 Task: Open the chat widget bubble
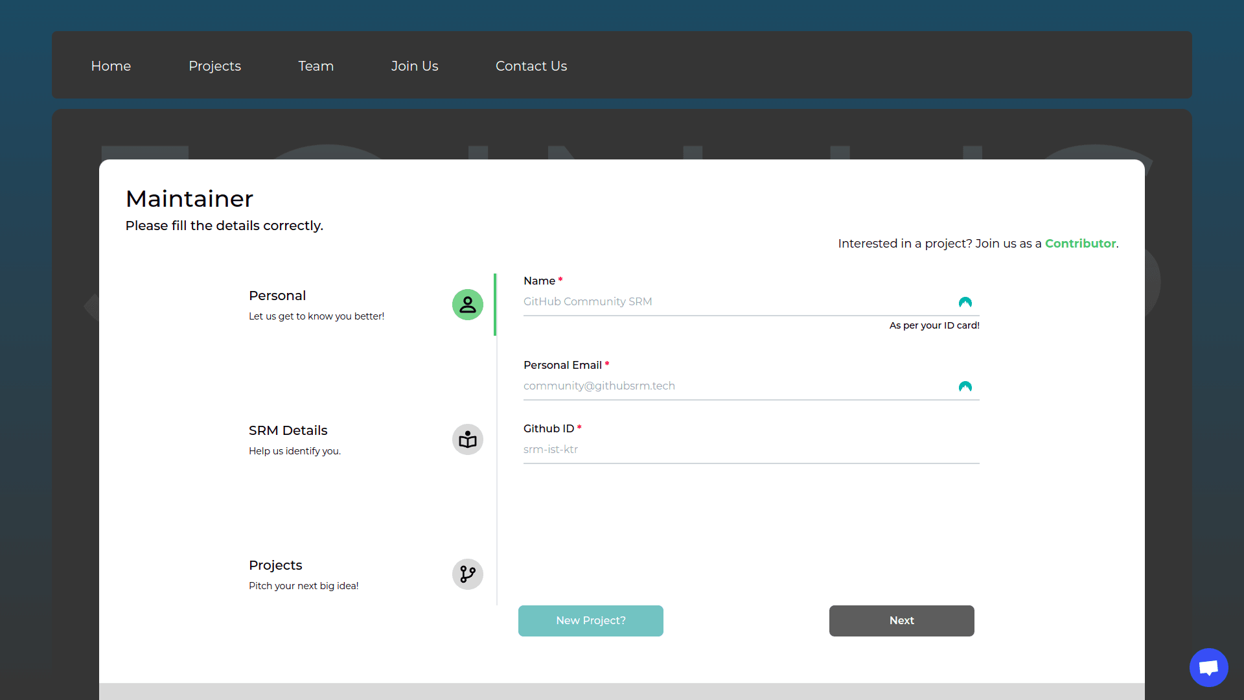click(1208, 667)
